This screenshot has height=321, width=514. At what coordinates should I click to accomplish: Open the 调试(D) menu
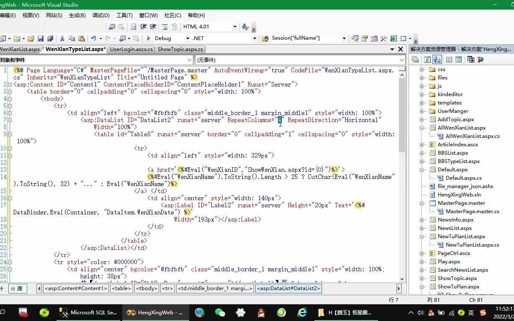tap(101, 15)
